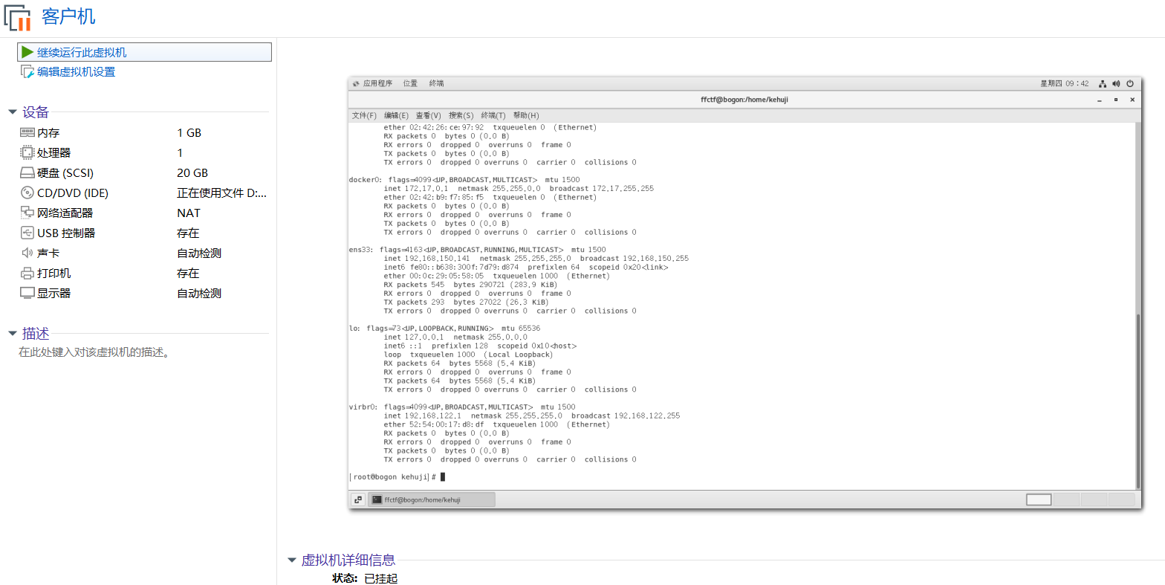Click the edit settings wrench icon

pyautogui.click(x=27, y=72)
